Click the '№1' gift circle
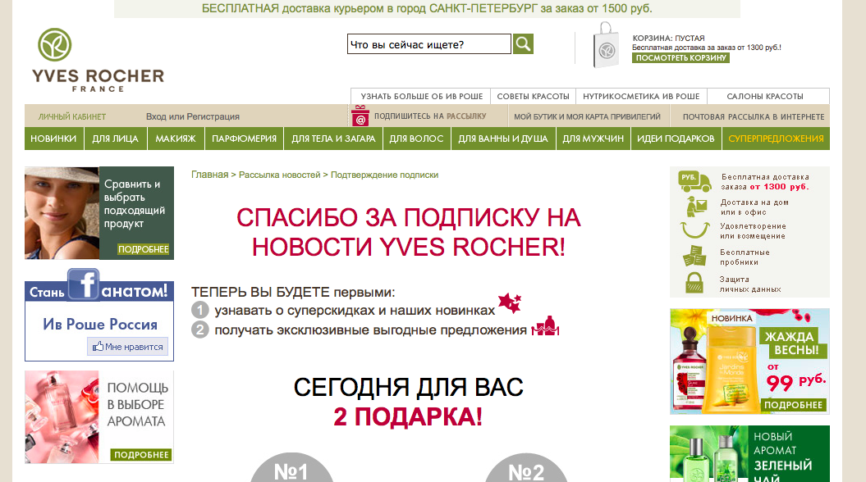866x482 pixels. (x=291, y=468)
